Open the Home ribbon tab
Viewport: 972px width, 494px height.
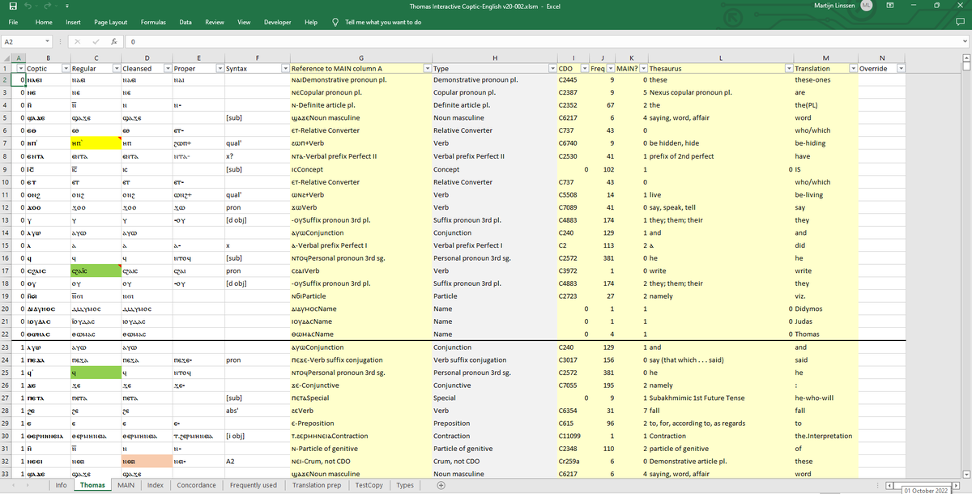pyautogui.click(x=44, y=22)
